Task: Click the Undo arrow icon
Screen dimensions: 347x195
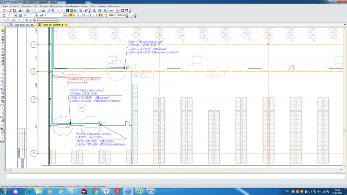Action: 58,11
